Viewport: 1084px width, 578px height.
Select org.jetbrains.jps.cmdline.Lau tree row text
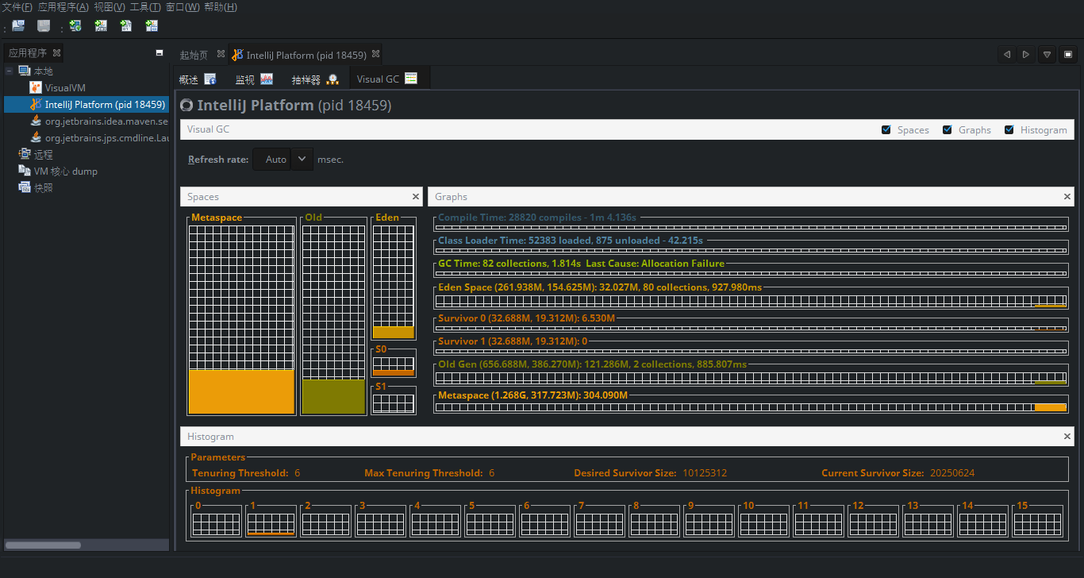(x=106, y=138)
